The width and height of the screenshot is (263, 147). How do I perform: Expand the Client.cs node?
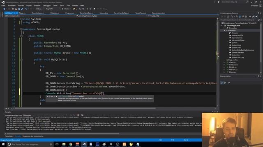(224, 62)
